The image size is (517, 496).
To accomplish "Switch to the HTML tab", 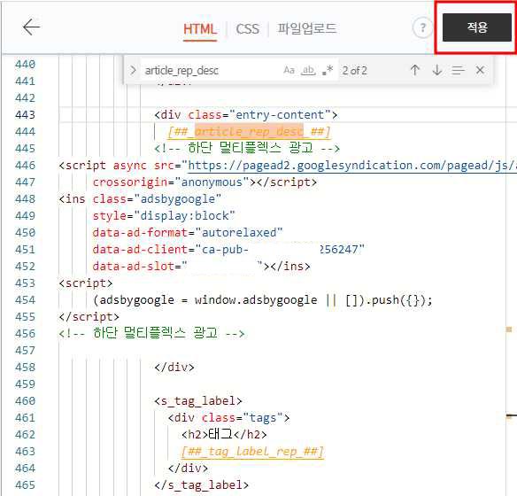I will click(200, 29).
